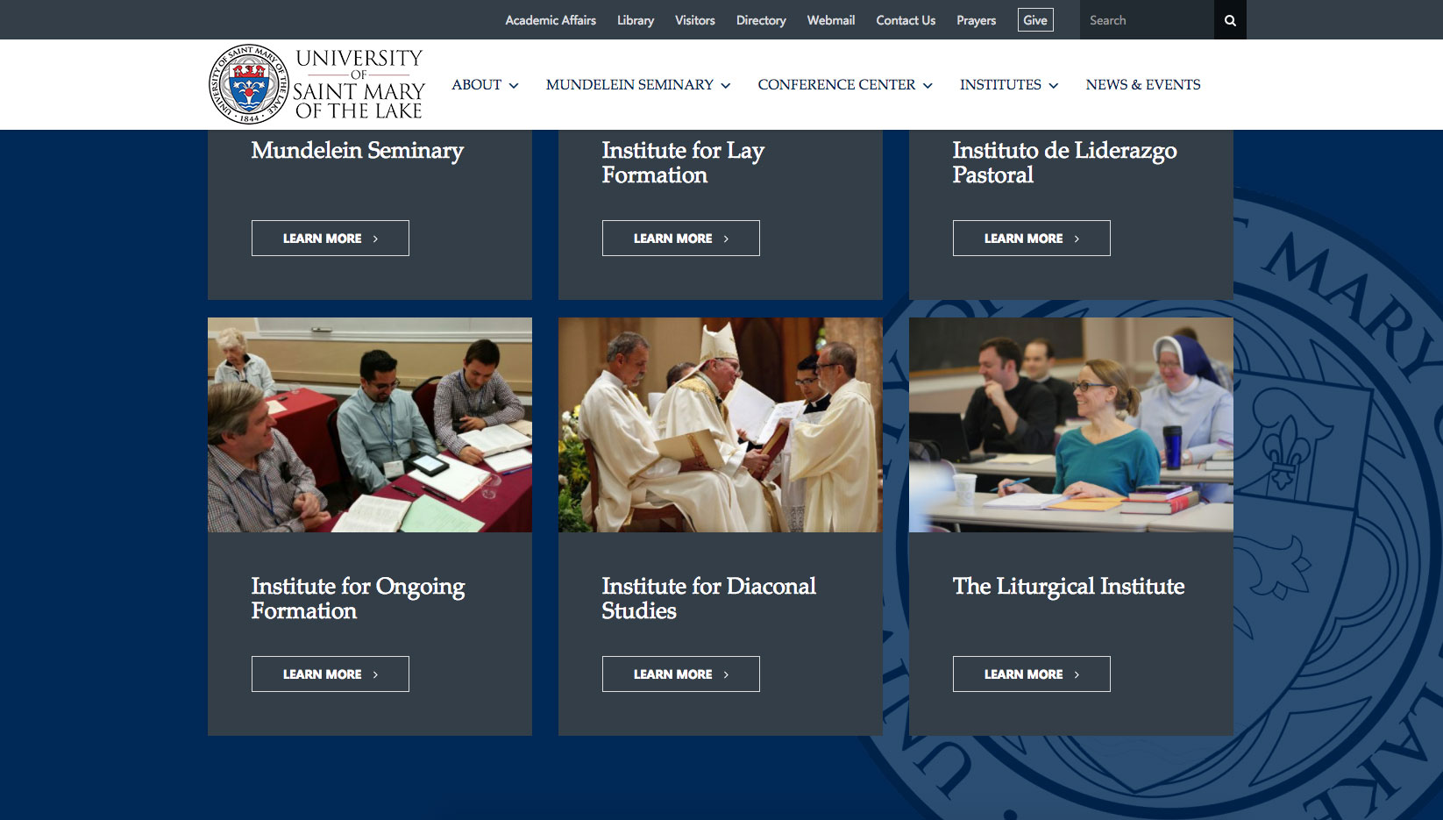Viewport: 1443px width, 820px height.
Task: Click Instituto de Liderazgo Pastoral heading
Action: [1065, 162]
